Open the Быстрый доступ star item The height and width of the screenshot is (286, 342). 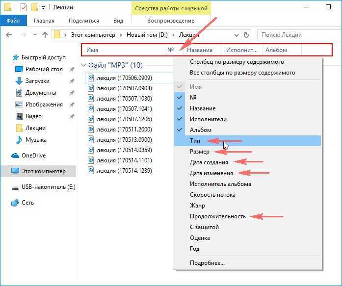39,57
